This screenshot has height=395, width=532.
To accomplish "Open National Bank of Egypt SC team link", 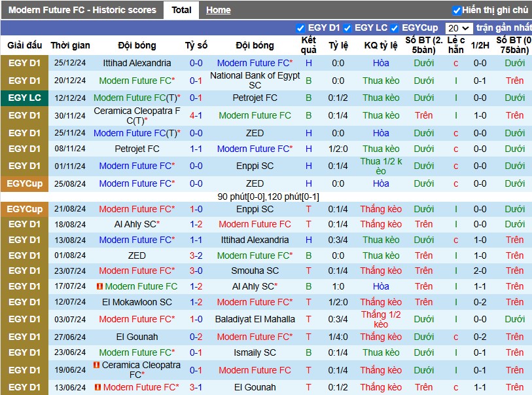I will [255, 81].
